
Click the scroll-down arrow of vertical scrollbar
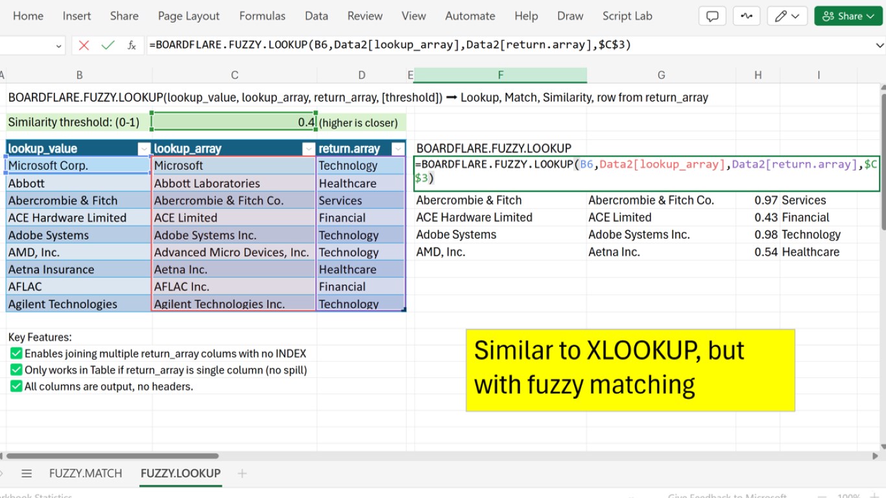pos(882,447)
